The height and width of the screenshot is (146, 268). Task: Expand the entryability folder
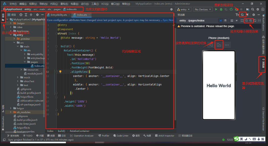coord(25,54)
